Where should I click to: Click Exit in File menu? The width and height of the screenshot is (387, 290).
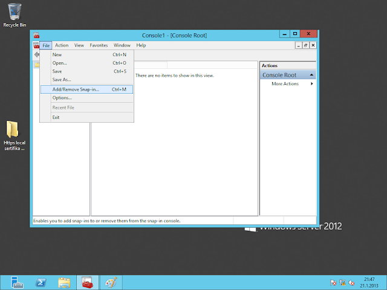[56, 117]
